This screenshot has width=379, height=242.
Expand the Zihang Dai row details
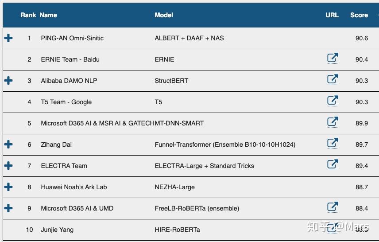click(x=8, y=144)
